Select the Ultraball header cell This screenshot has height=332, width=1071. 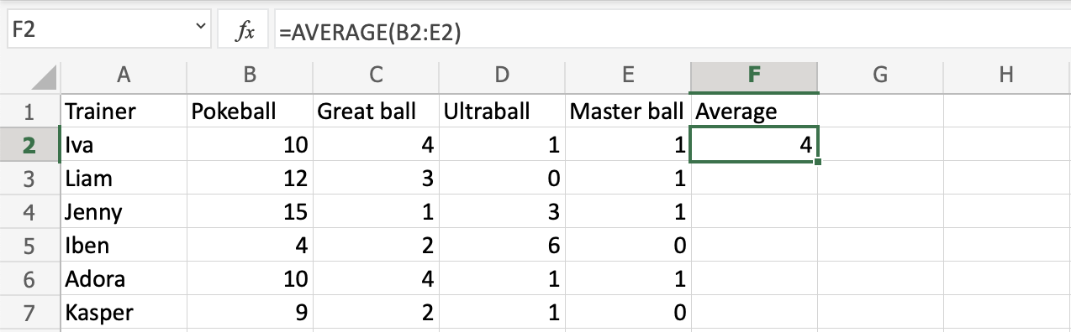pyautogui.click(x=502, y=111)
